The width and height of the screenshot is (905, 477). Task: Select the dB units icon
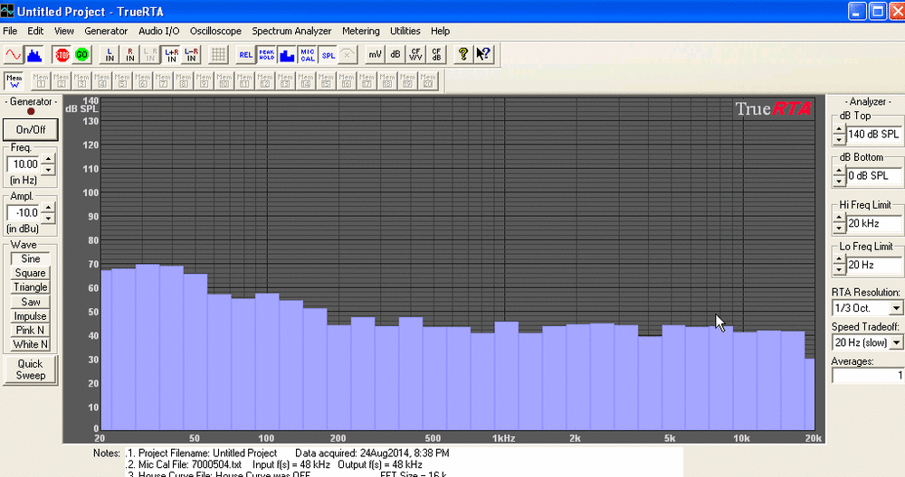395,55
